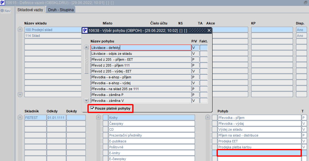Toggle the Pouze platné pohyby checkbox
Screen dimensions: 309x161
[92, 108]
